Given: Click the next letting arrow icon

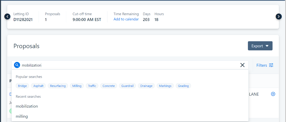Looking at the screenshot, I should click(279, 17).
